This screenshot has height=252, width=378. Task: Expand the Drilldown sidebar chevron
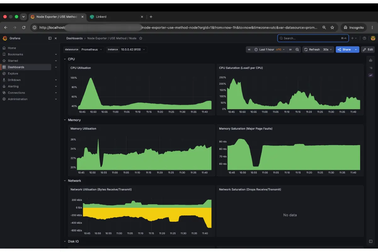(x=56, y=80)
